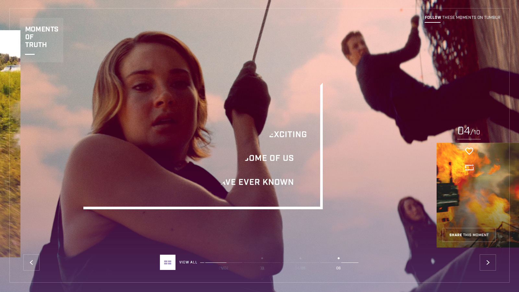Click Share This Moment button
The height and width of the screenshot is (292, 519).
pos(469,235)
